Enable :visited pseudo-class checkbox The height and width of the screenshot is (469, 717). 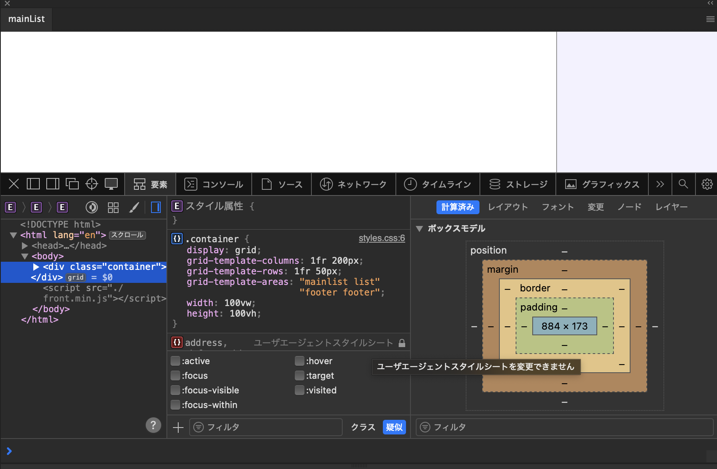click(x=300, y=390)
